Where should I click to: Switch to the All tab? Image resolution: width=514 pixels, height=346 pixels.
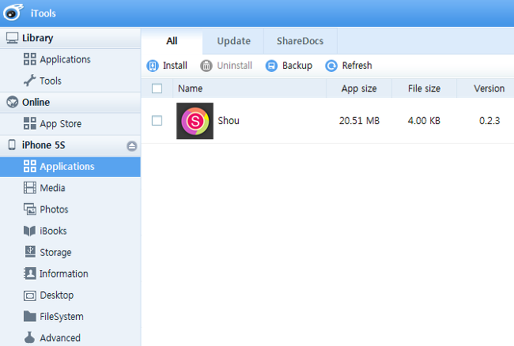[172, 41]
